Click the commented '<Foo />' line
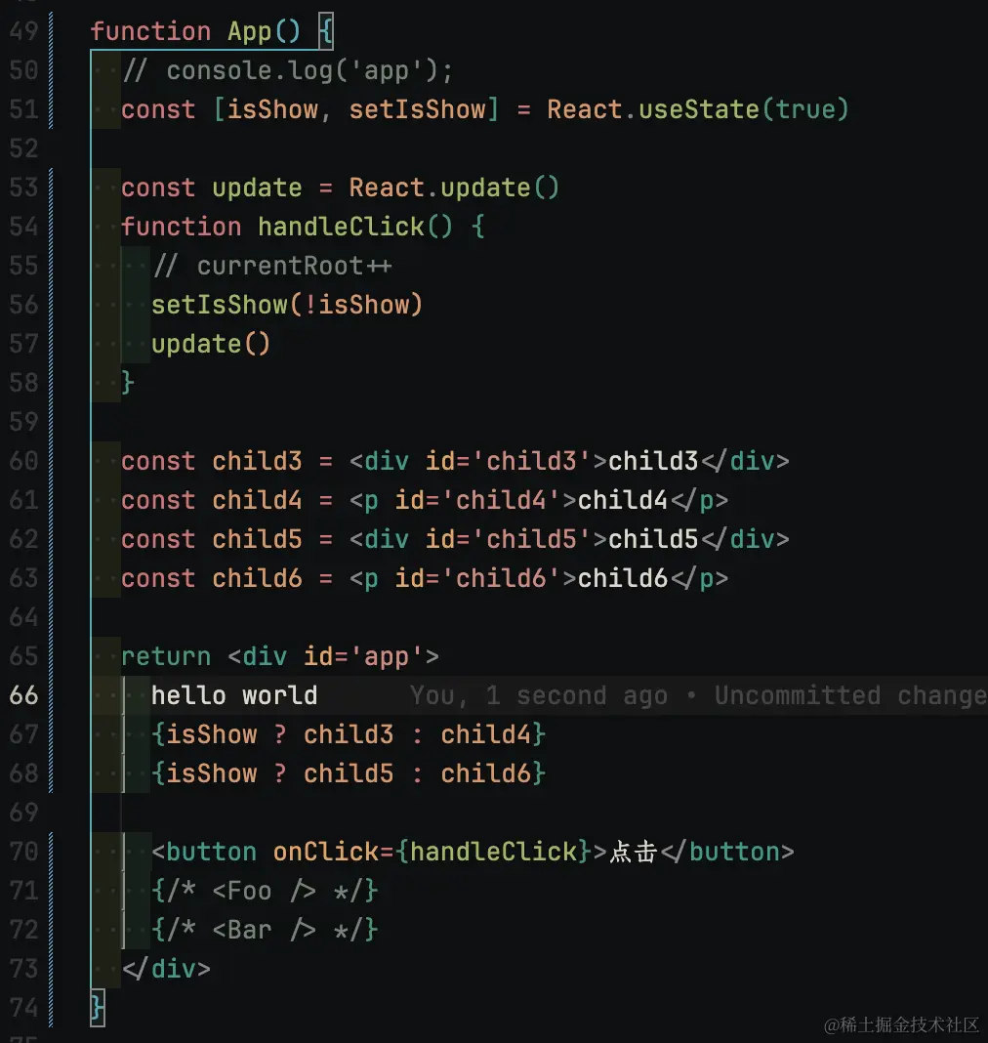Viewport: 988px width, 1043px height. tap(265, 891)
